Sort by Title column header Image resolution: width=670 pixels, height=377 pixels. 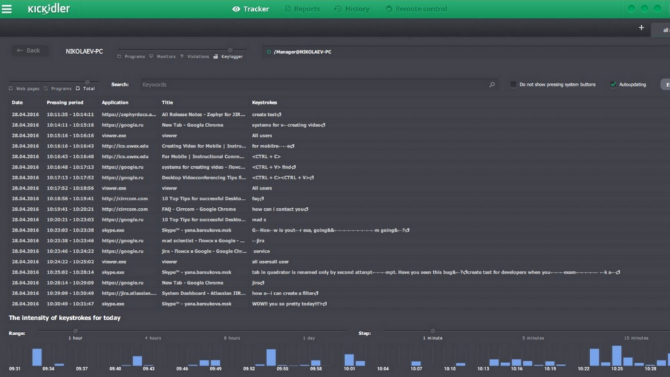coord(167,103)
